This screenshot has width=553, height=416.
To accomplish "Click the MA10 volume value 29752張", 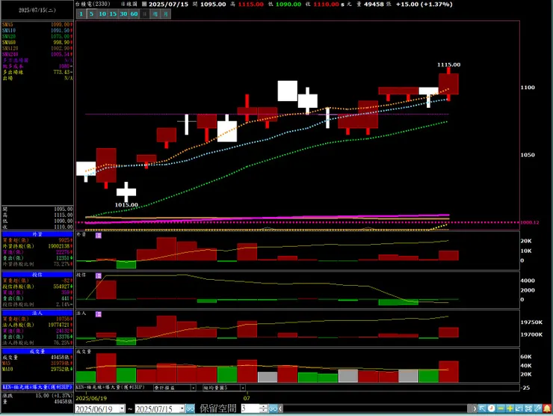I will [62, 370].
